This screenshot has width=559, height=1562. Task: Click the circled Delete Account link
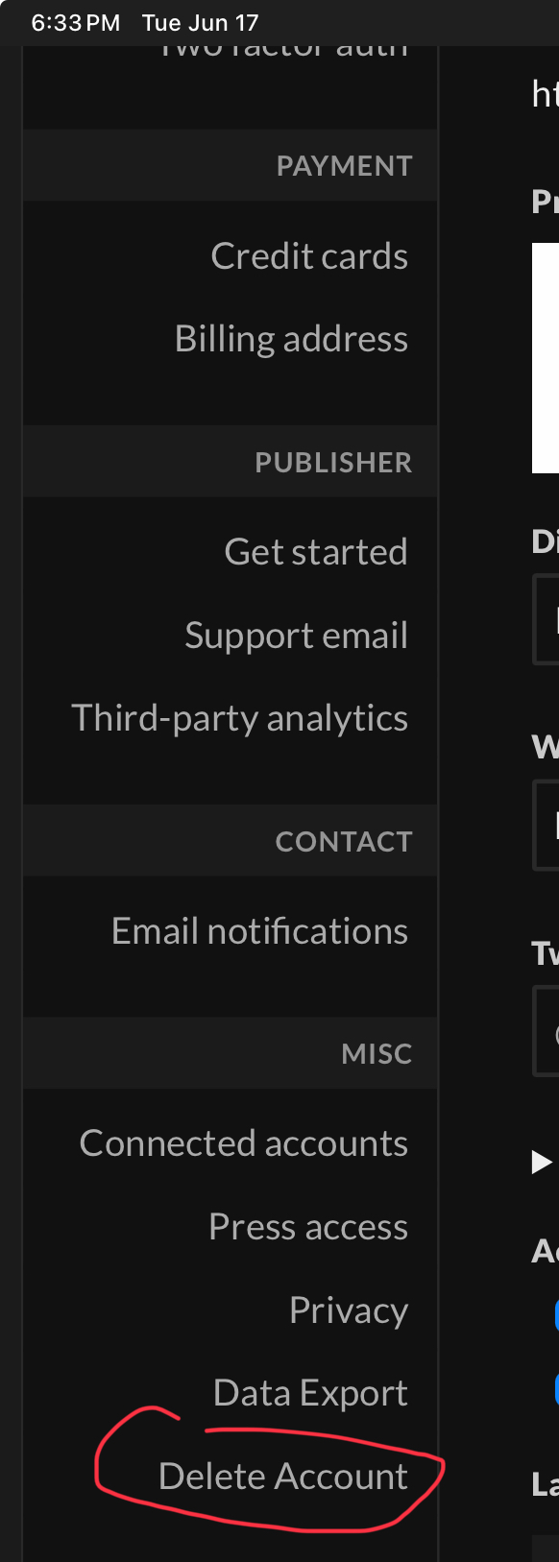point(283,1477)
